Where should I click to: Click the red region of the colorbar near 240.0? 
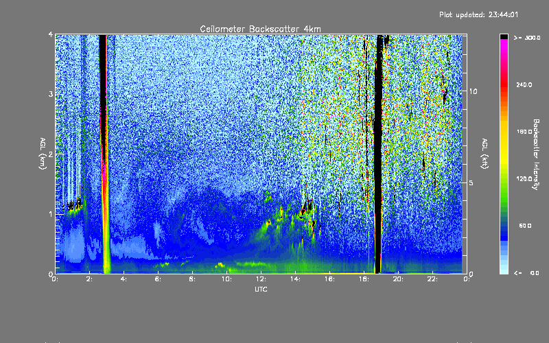coord(504,84)
